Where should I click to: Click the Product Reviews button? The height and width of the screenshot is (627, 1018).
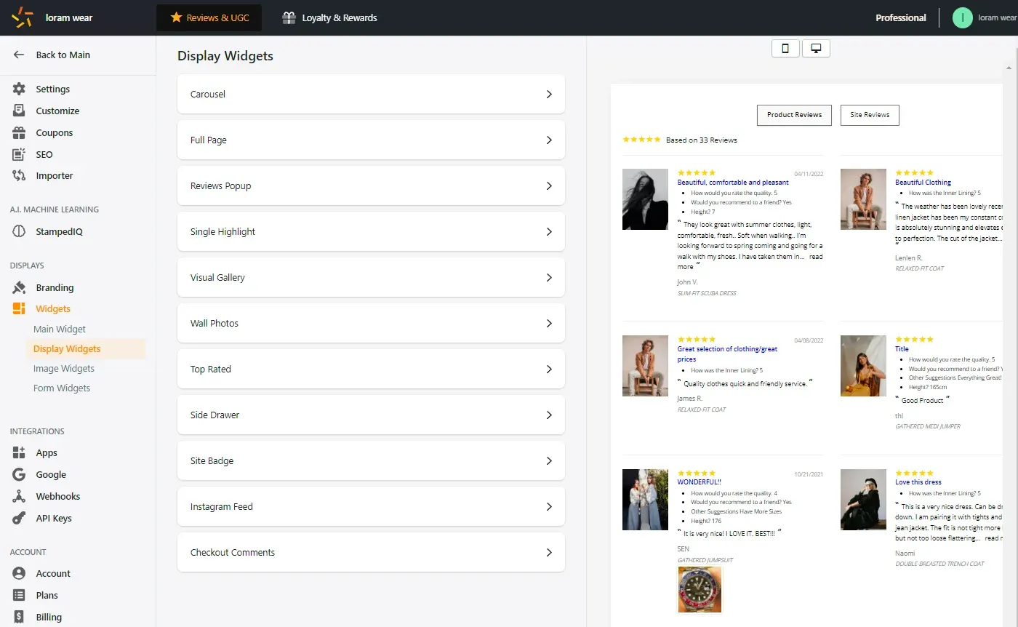794,115
